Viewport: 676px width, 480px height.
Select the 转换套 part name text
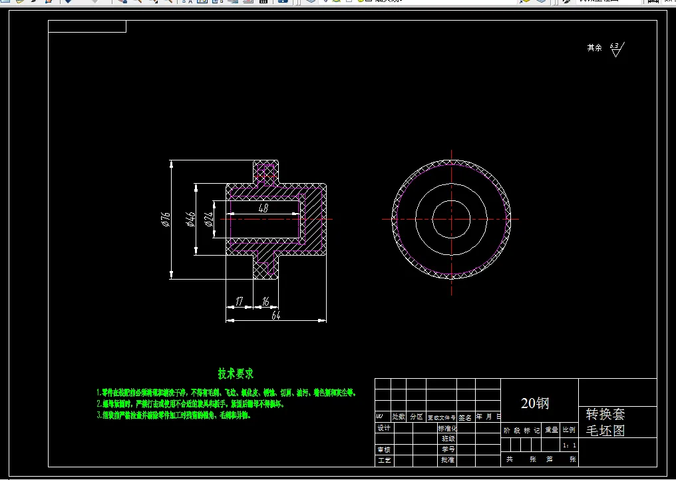pyautogui.click(x=605, y=415)
